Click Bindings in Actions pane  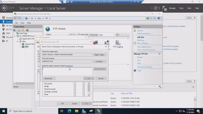pos(141,40)
